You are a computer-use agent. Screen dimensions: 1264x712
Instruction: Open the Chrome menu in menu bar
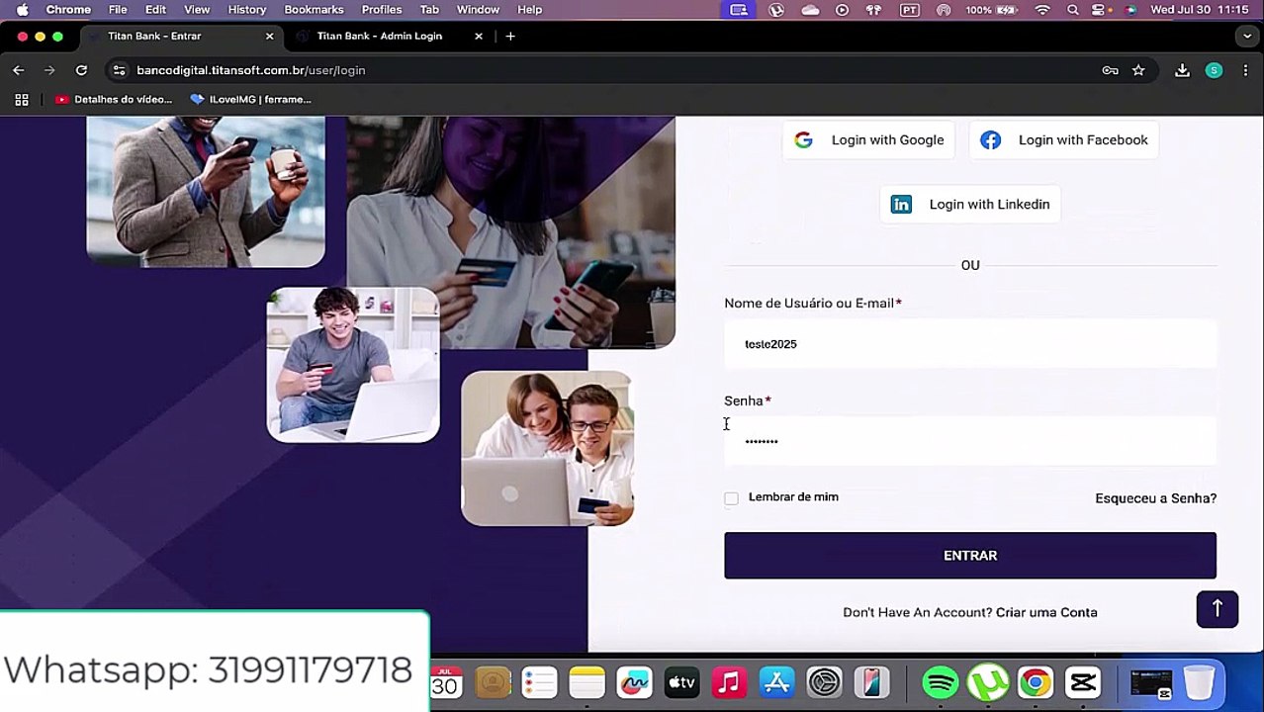(x=68, y=10)
